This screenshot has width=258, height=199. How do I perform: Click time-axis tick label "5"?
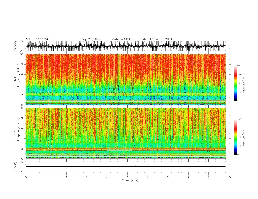click(127, 177)
